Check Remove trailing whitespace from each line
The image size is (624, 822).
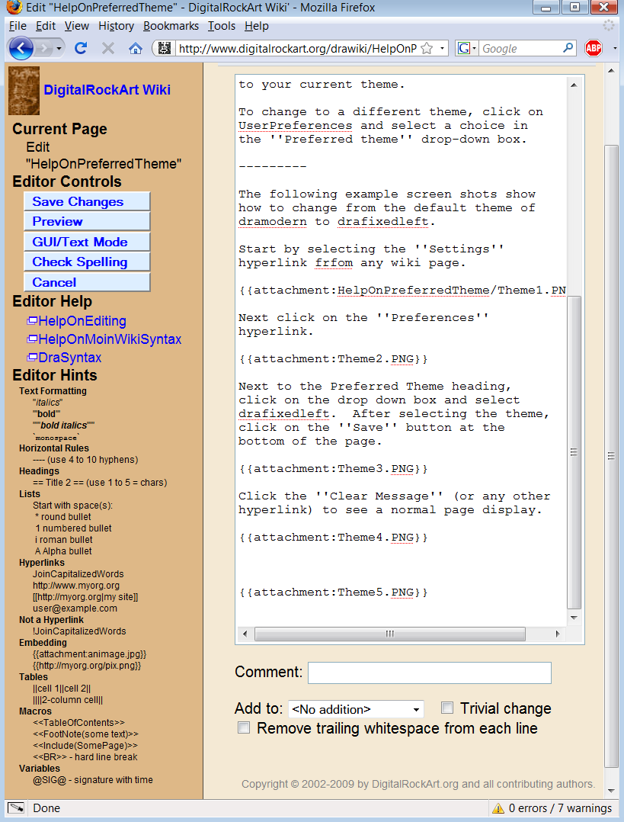click(244, 727)
